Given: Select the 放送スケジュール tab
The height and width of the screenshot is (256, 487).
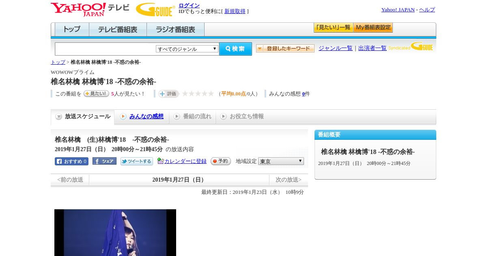Looking at the screenshot, I should pos(83,117).
